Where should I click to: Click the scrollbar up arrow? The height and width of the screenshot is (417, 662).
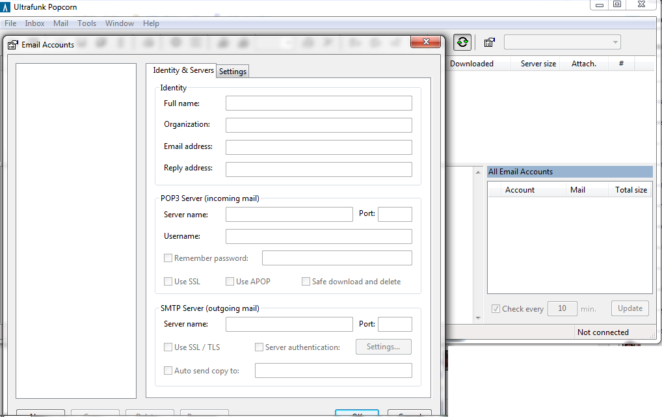(478, 172)
